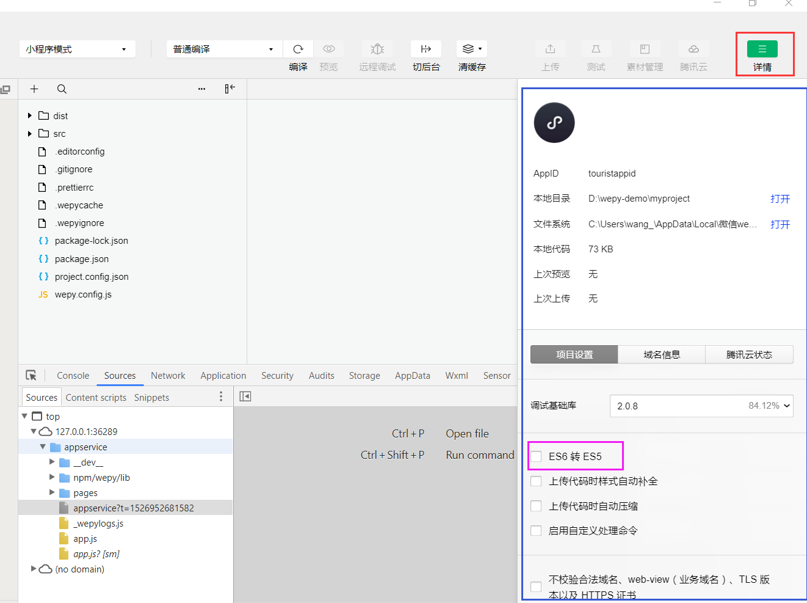Click the search icon in file explorer

pos(62,89)
